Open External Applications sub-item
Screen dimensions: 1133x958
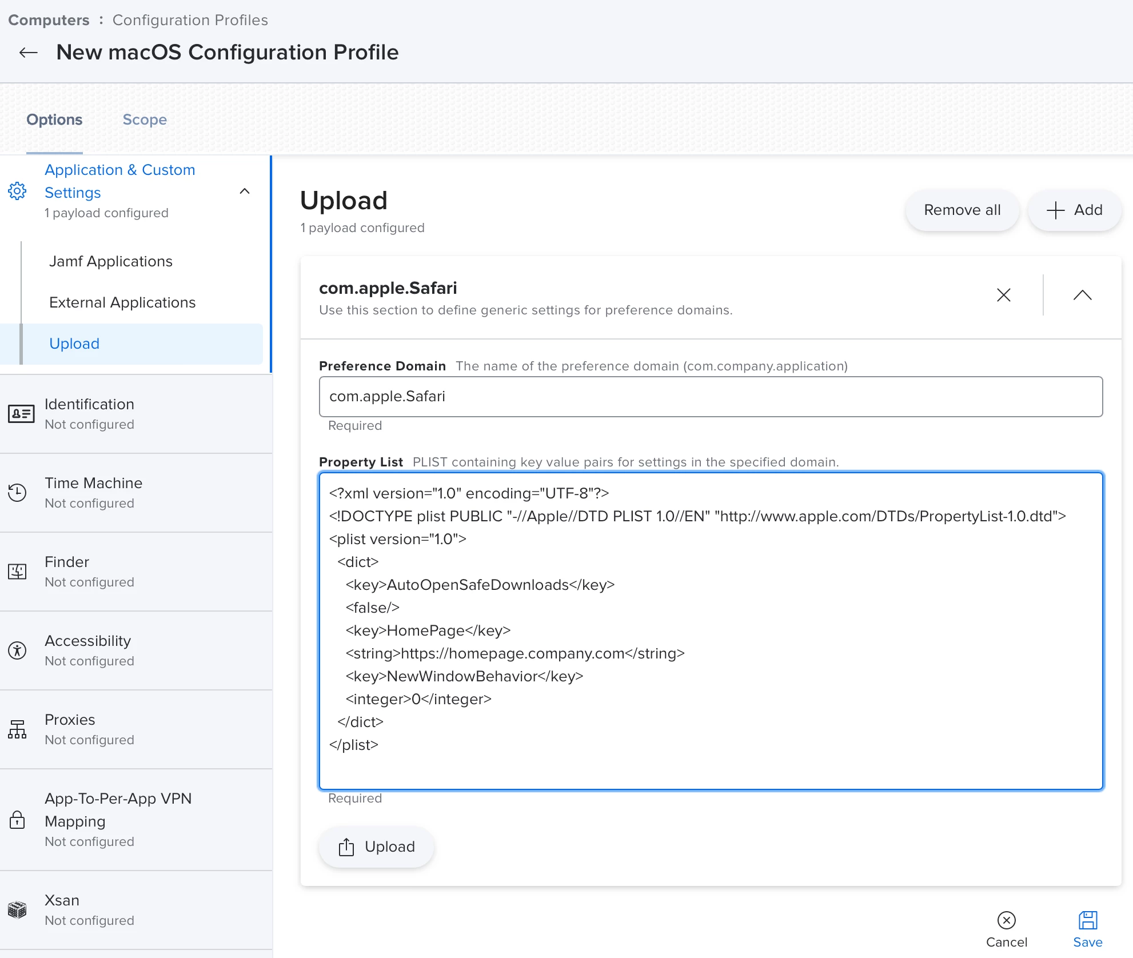pos(122,302)
